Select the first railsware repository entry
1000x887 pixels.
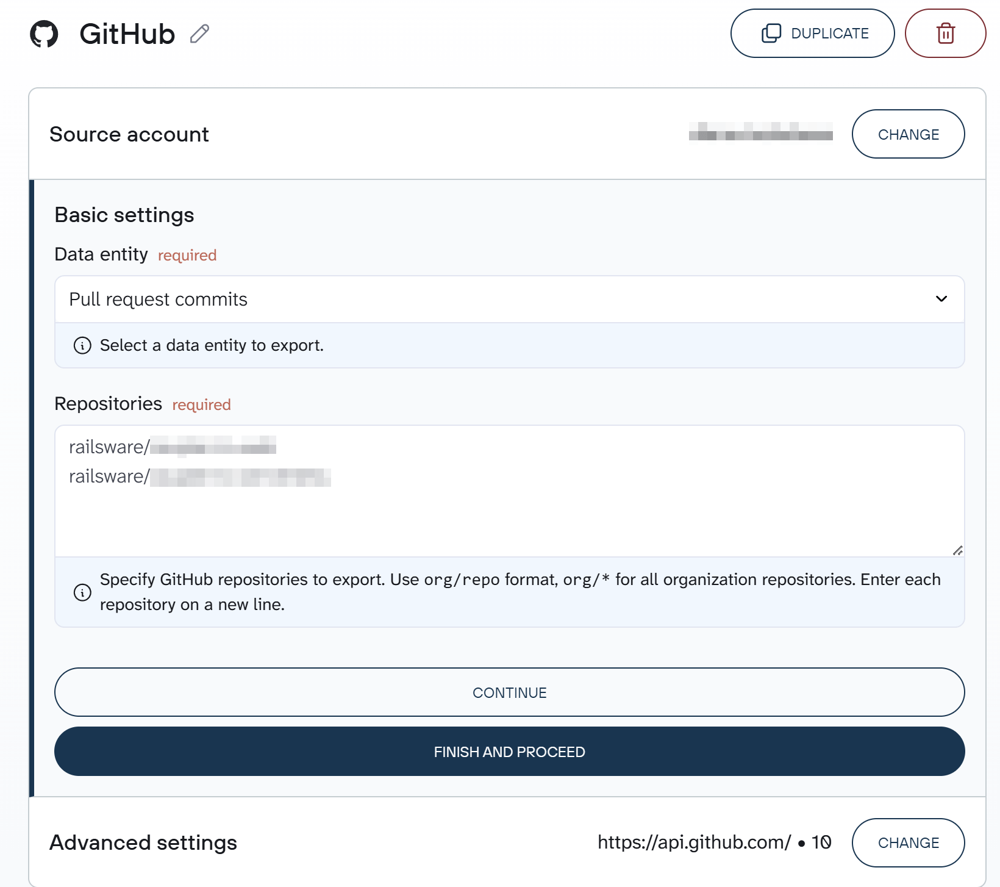click(x=173, y=447)
